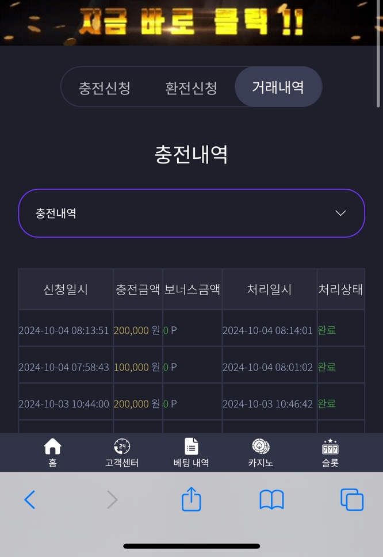Click the 100,000 원 charge amount cell

coord(137,367)
